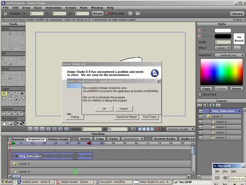Click the Restart Audio button
246x185 pixels.
coord(165,139)
